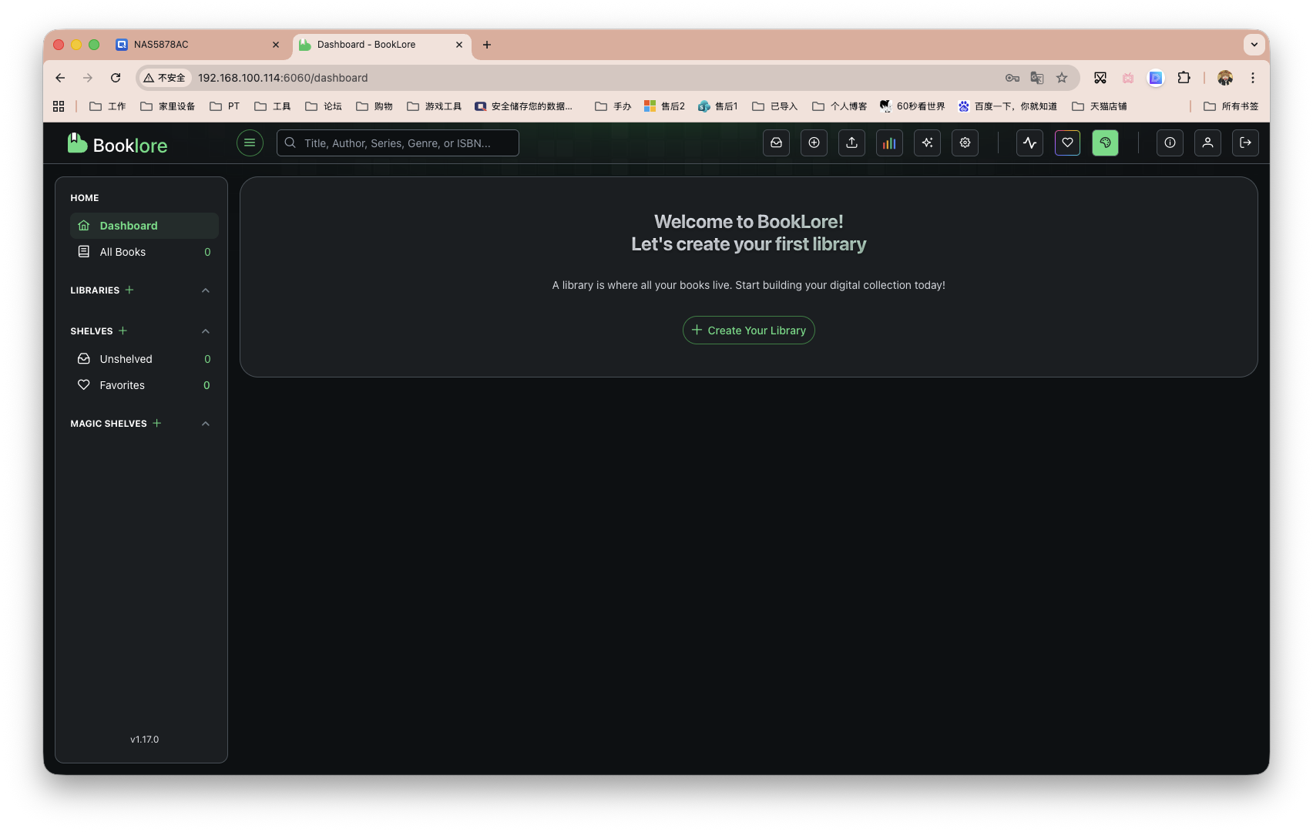This screenshot has width=1313, height=832.
Task: Click the 不安全 site security badge
Action: [x=165, y=78]
